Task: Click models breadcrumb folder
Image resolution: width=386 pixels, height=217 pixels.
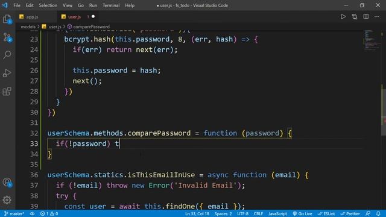Action: coord(28,27)
